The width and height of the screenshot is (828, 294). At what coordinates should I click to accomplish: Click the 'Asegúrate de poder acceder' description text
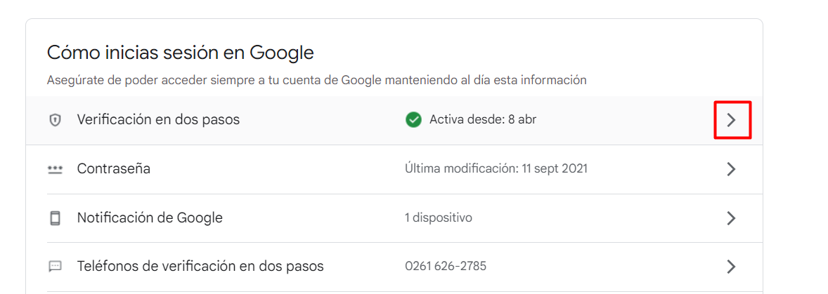[316, 80]
